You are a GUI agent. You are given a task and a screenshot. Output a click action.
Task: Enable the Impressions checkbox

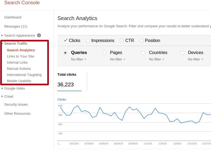point(88,40)
